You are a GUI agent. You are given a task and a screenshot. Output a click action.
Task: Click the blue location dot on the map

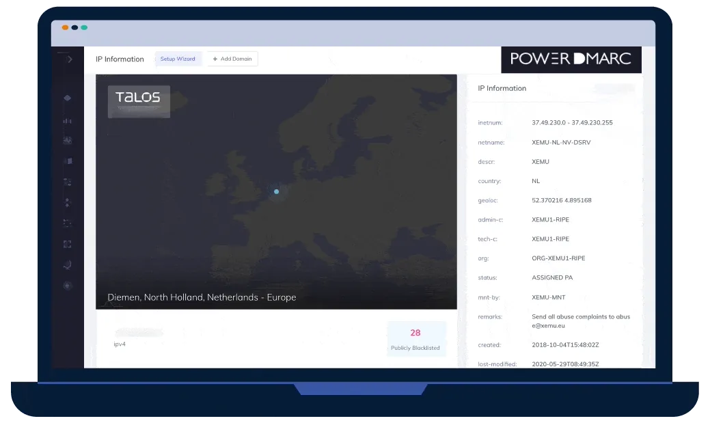(276, 191)
